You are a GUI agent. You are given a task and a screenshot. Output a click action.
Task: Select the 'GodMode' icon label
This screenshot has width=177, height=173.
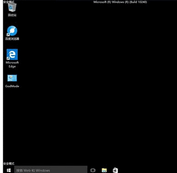pyautogui.click(x=12, y=86)
